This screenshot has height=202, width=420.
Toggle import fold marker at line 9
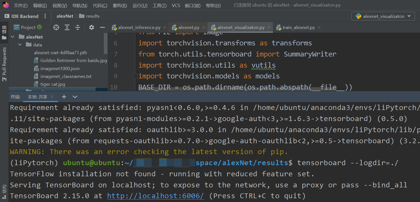tap(135, 76)
